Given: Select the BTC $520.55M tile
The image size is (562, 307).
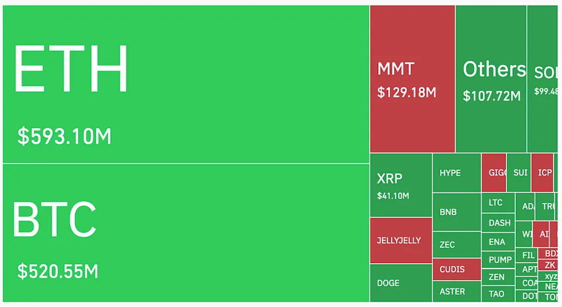Looking at the screenshot, I should coord(186,233).
